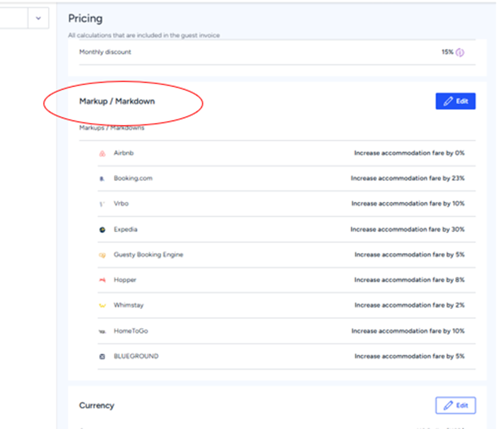
Task: Click the 15% monthly discount value
Action: (447, 52)
